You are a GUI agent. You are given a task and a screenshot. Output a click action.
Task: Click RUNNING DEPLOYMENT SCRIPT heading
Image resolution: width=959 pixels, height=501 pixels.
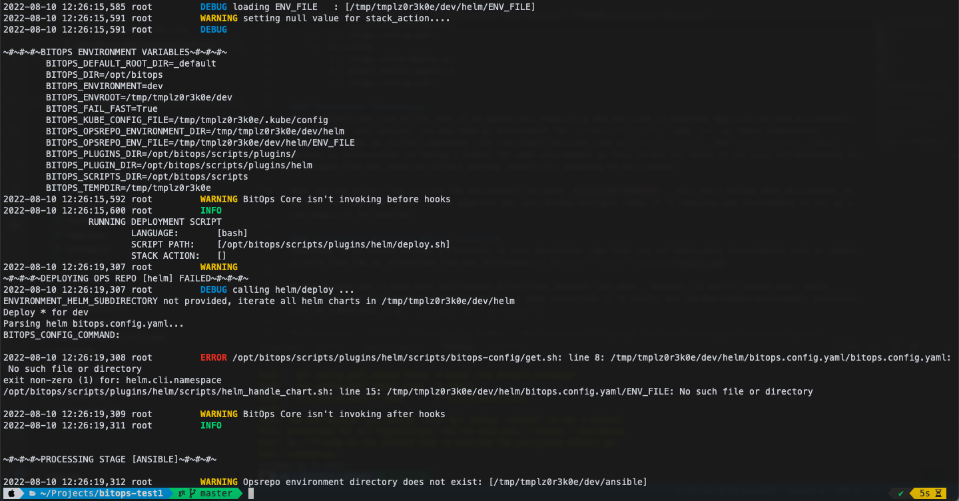(x=155, y=222)
